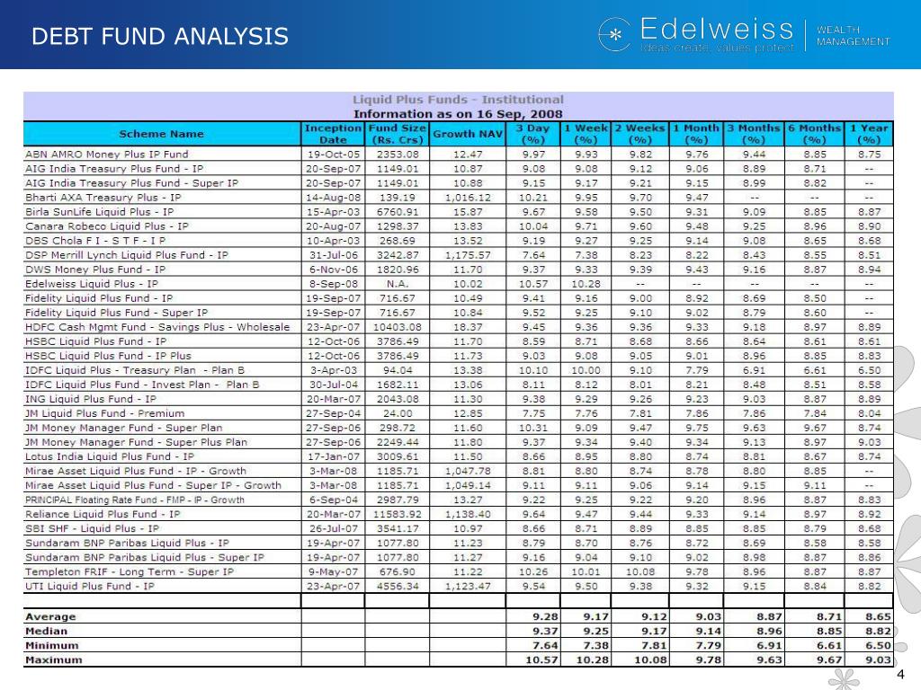Select the 6 Months (%) column header
The height and width of the screenshot is (690, 921).
(x=814, y=134)
